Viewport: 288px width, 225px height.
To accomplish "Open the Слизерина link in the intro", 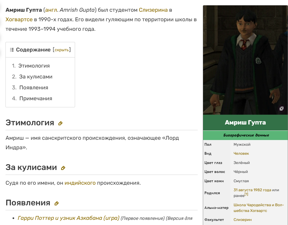I will (x=153, y=10).
